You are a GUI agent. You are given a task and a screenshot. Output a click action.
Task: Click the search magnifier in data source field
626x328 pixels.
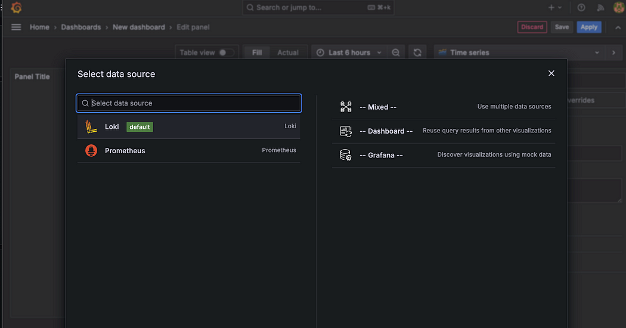[x=85, y=103]
